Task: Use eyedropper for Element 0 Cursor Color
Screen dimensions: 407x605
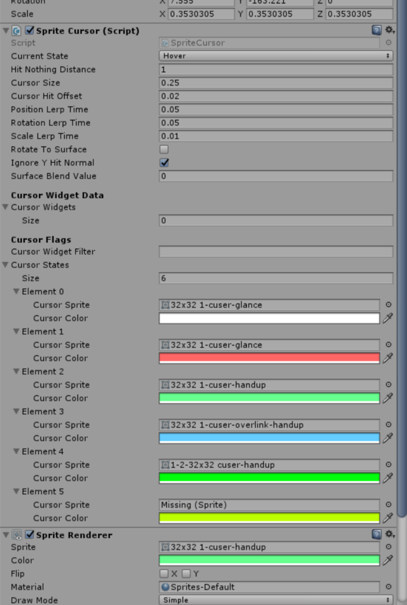Action: coord(388,318)
